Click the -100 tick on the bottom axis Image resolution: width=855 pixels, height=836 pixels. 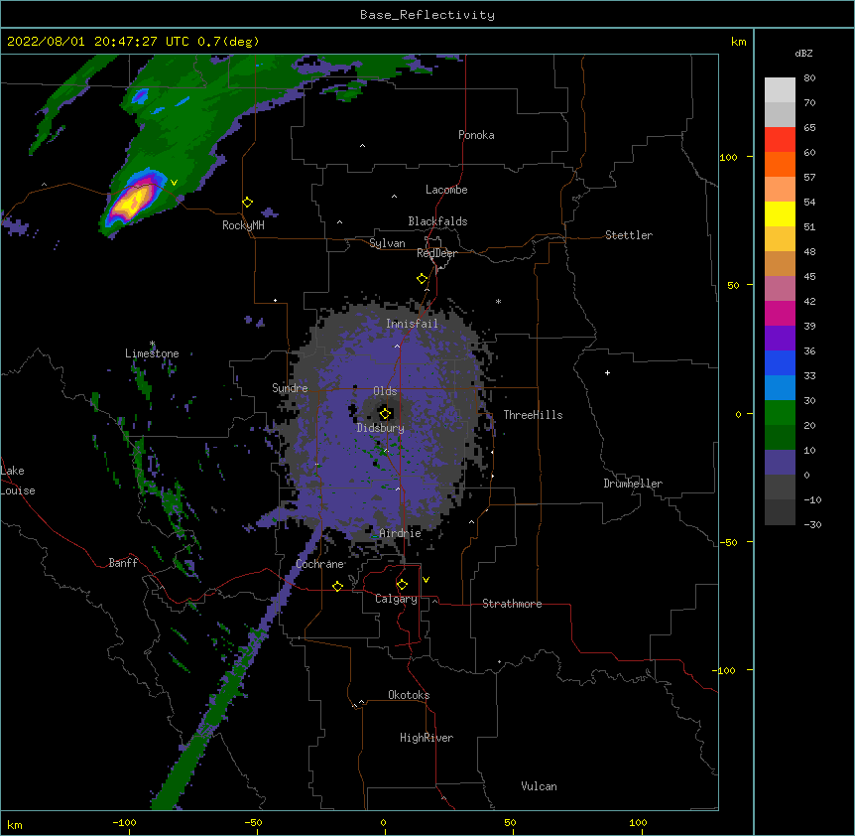point(124,822)
